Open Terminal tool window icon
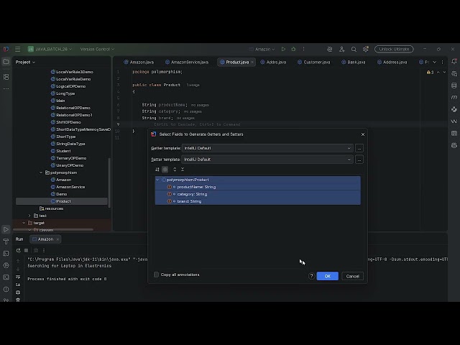This screenshot has height=345, width=460. point(6,277)
